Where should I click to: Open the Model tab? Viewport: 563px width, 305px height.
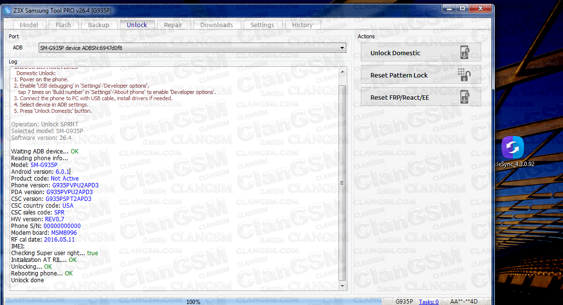click(29, 25)
